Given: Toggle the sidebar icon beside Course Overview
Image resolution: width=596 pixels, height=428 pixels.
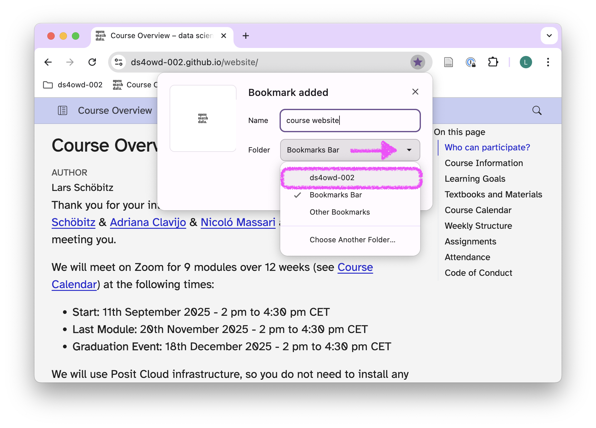Looking at the screenshot, I should (63, 110).
